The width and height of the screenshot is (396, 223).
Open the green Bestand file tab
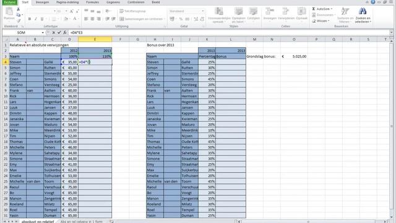(x=10, y=2)
